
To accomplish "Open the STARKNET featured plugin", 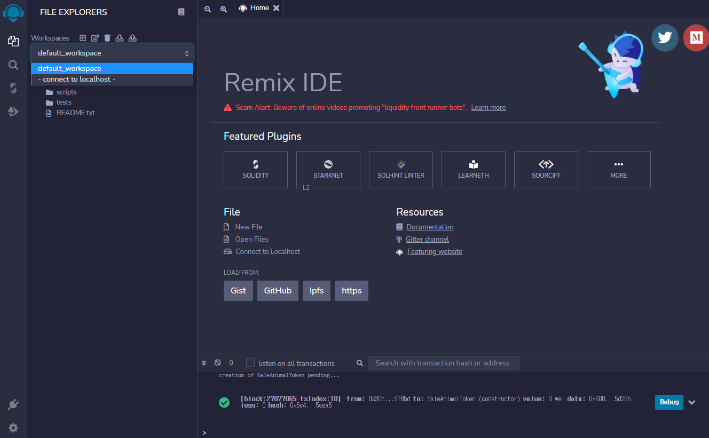I will [x=328, y=170].
